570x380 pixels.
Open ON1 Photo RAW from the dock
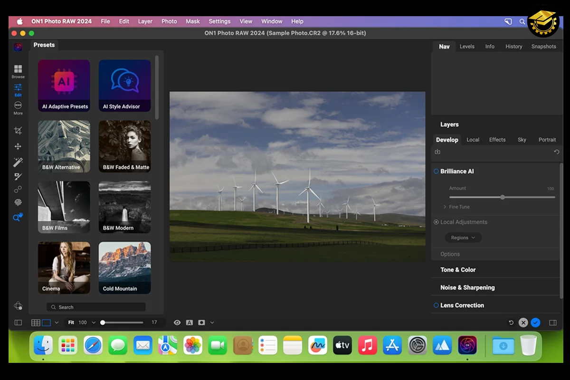467,345
